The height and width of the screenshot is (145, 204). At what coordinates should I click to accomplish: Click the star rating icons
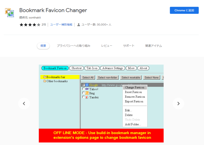tap(30, 25)
